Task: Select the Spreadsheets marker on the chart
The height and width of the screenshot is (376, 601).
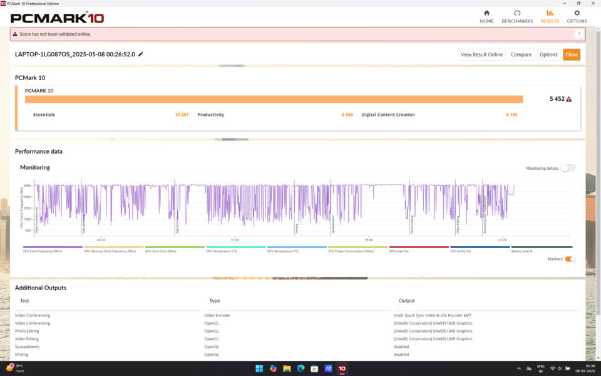Action: click(333, 224)
